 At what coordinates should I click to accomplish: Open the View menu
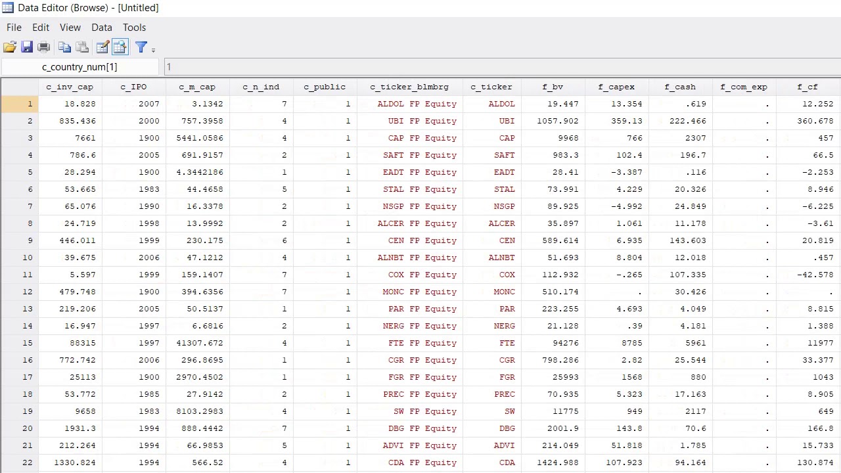click(70, 28)
